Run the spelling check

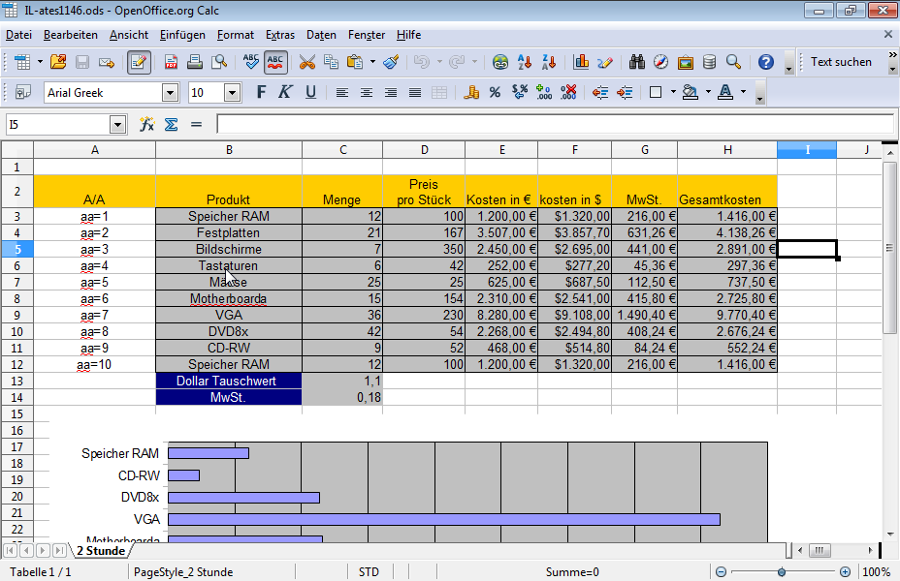pyautogui.click(x=251, y=62)
